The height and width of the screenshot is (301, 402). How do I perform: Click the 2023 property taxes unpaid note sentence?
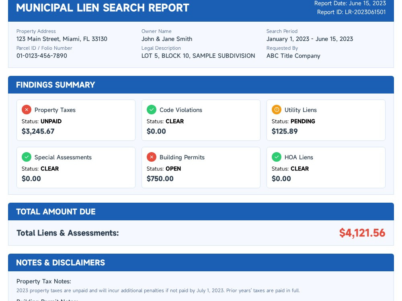(x=158, y=291)
